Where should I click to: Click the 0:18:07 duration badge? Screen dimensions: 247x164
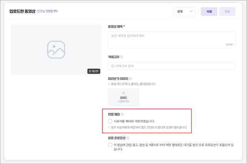click(94, 71)
